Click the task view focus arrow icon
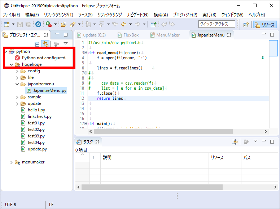The width and height of the screenshot is (280, 209). [x=235, y=142]
